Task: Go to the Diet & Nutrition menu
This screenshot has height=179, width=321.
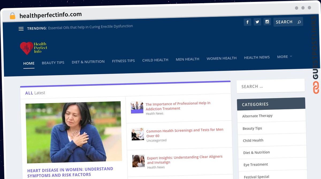Action: click(88, 62)
